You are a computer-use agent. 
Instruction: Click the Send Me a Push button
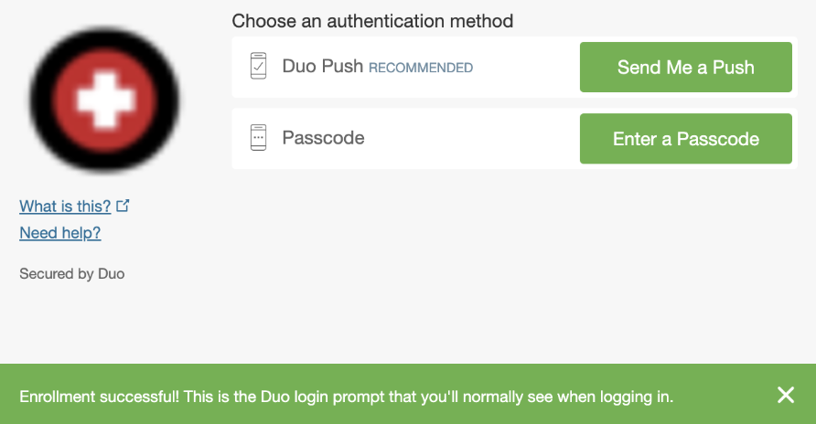685,67
